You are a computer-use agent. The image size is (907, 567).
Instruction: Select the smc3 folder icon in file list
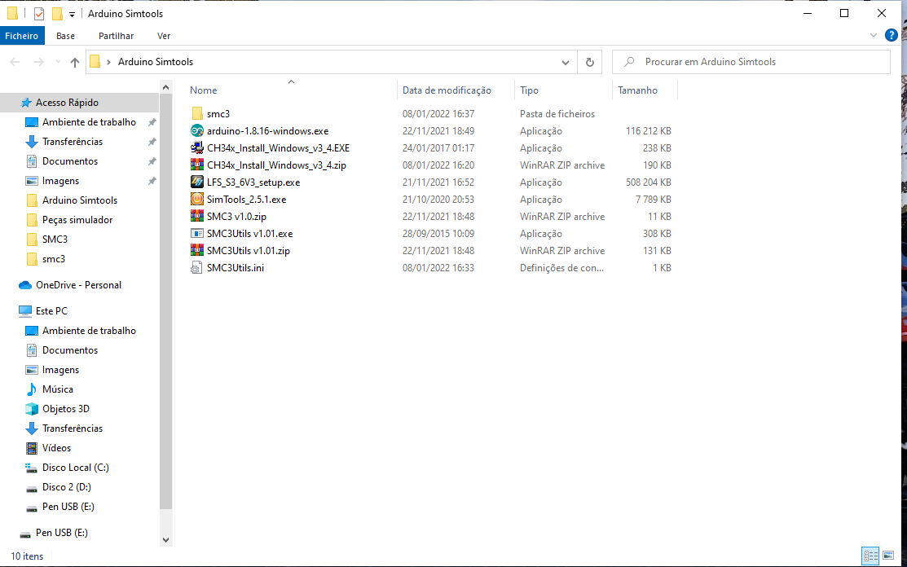(197, 114)
